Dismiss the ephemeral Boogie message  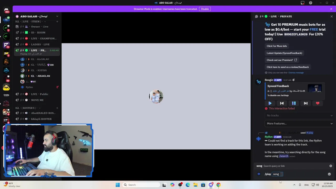tap(296, 73)
